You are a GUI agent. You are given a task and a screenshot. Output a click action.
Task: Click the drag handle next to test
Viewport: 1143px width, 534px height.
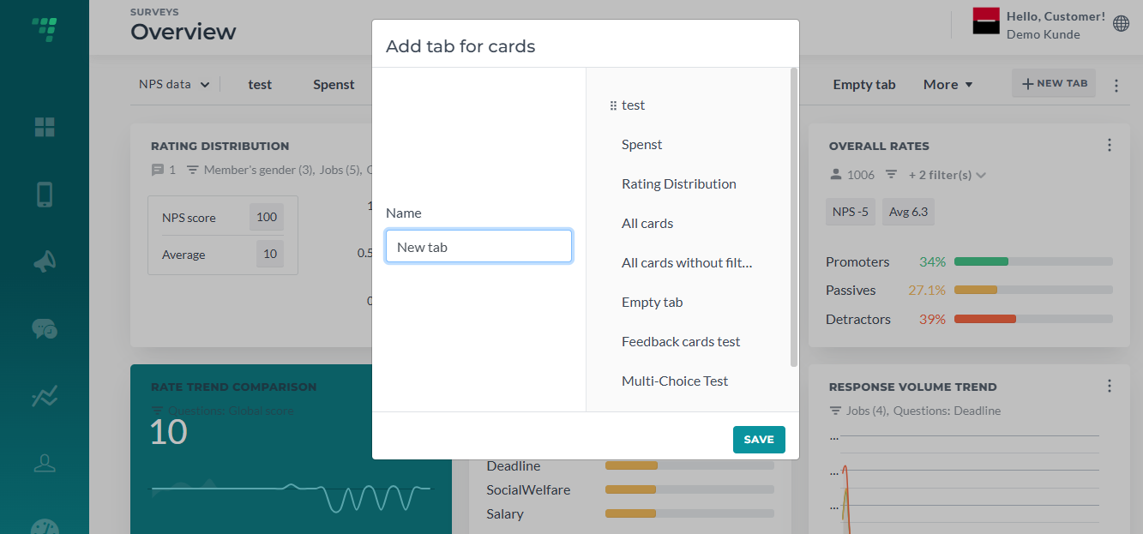tap(613, 105)
